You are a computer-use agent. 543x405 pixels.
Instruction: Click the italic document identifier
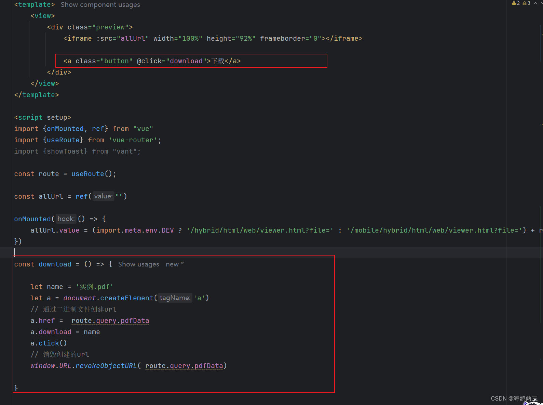pyautogui.click(x=80, y=298)
